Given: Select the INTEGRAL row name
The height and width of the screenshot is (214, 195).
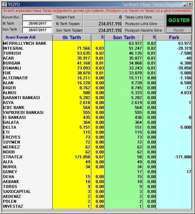Looking at the screenshot, I should tap(13, 48).
